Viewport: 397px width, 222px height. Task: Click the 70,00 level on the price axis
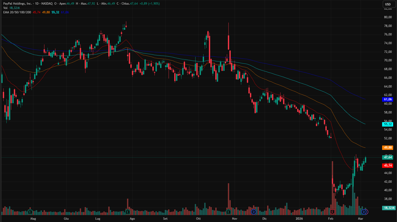(388, 60)
